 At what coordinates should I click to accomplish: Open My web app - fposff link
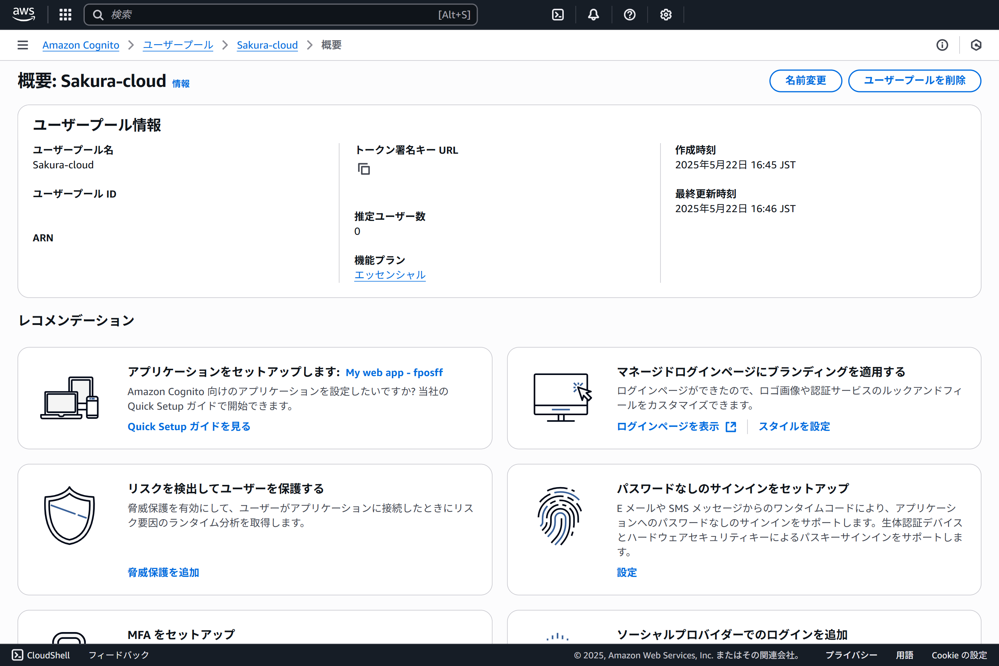click(394, 372)
